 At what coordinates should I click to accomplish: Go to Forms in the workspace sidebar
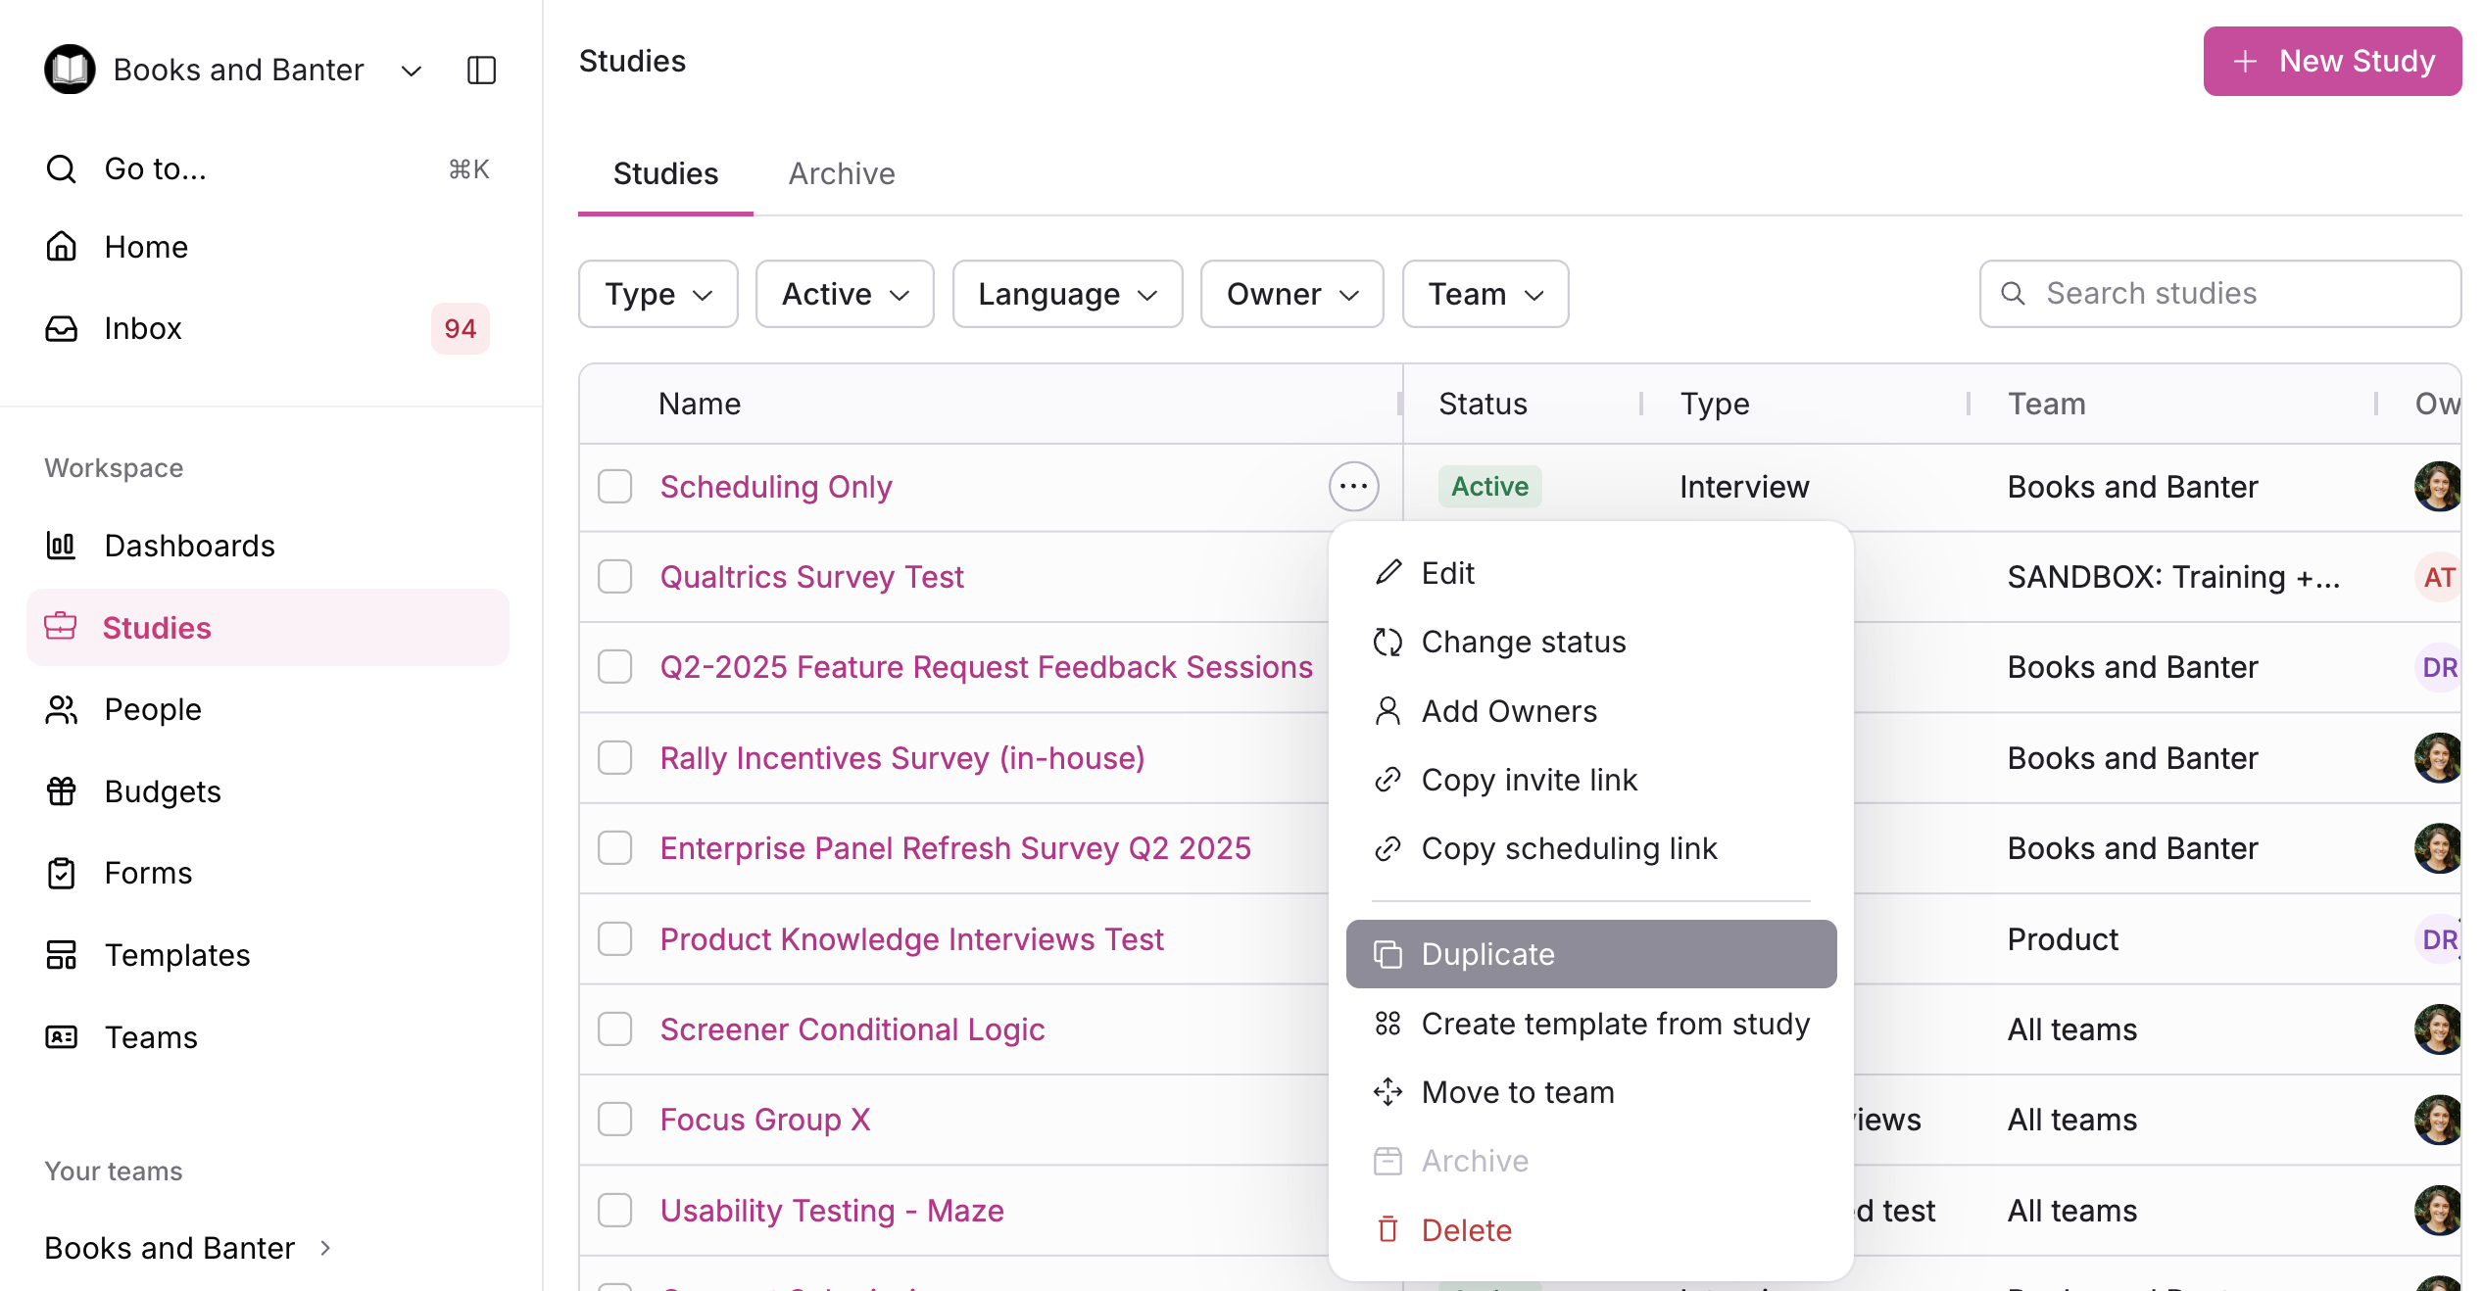coord(148,873)
